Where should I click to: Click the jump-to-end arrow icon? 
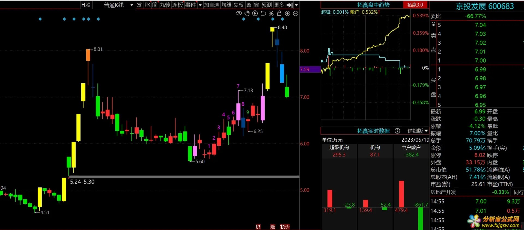pos(290,5)
